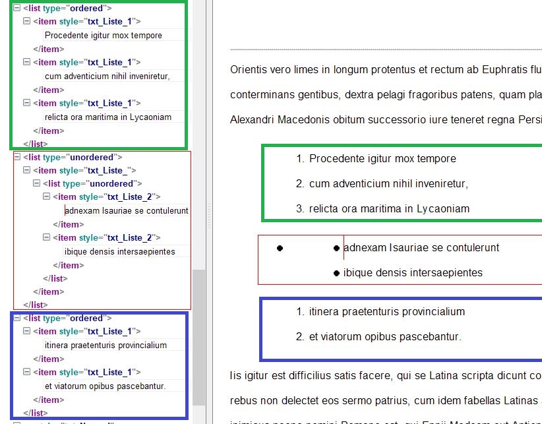542x424 pixels.
Task: Click the tree panel vertical scrollbar thumb
Action: 198,338
